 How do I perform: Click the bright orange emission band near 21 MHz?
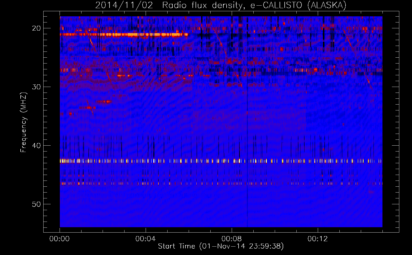tap(124, 34)
